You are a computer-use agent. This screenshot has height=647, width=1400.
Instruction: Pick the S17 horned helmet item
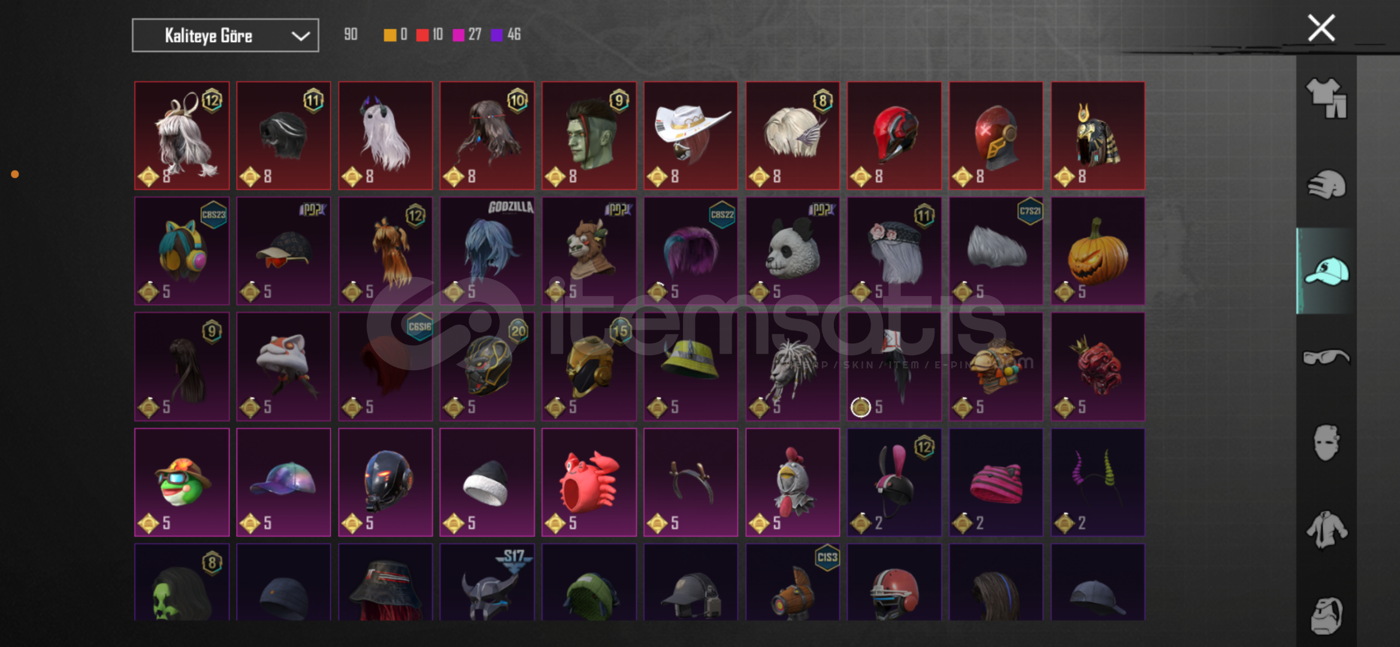point(487,582)
